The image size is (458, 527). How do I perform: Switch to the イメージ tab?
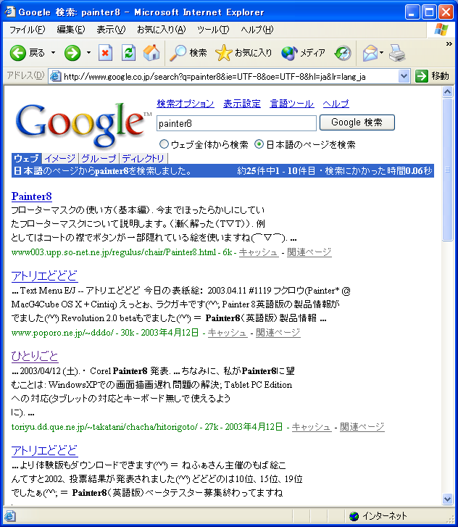pyautogui.click(x=60, y=158)
